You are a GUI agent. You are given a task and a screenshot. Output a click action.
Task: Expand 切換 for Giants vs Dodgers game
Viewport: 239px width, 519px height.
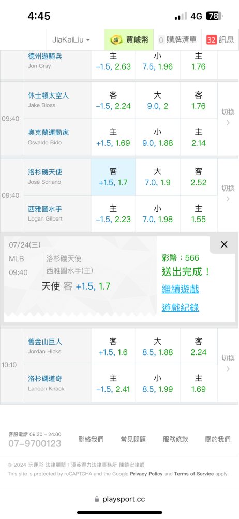228,363
